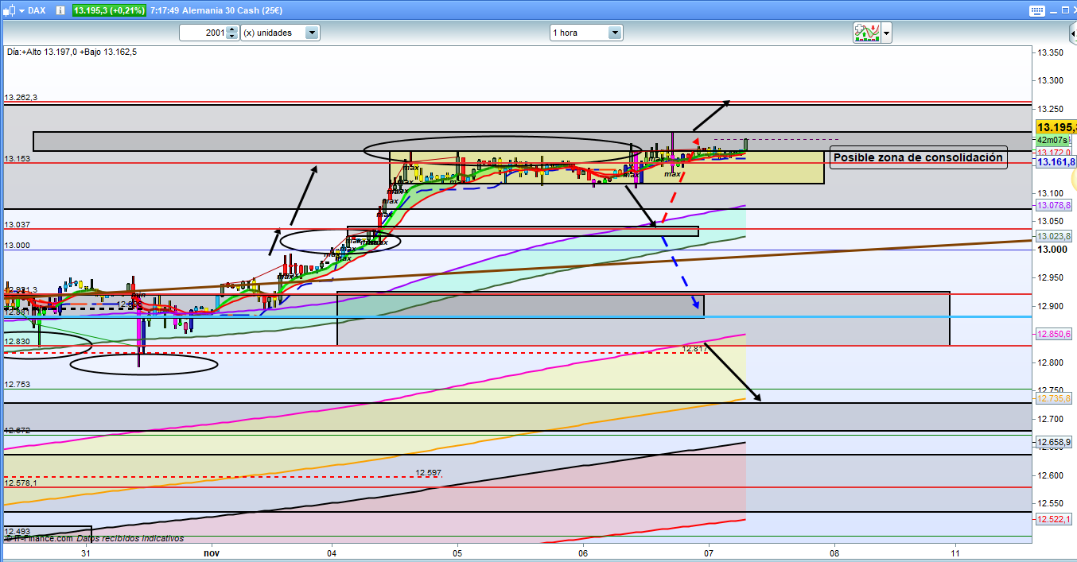Image resolution: width=1077 pixels, height=562 pixels.
Task: Click the pink 12.850,6 price tag
Action: click(x=1055, y=334)
